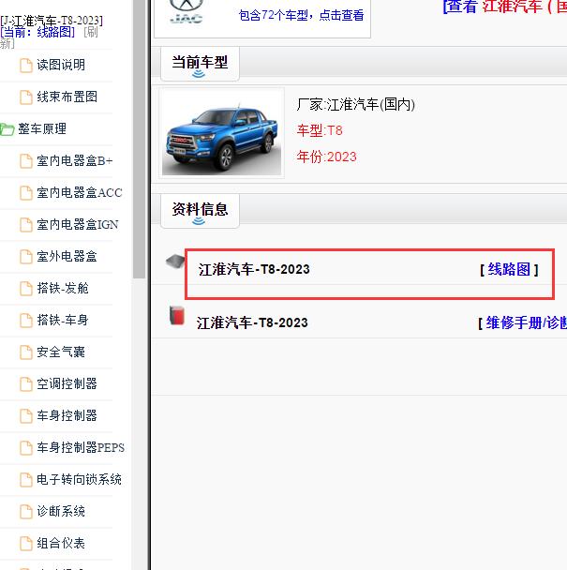Image resolution: width=567 pixels, height=570 pixels.
Task: Click the page icon beside 搭铁-车身
Action: (26, 321)
